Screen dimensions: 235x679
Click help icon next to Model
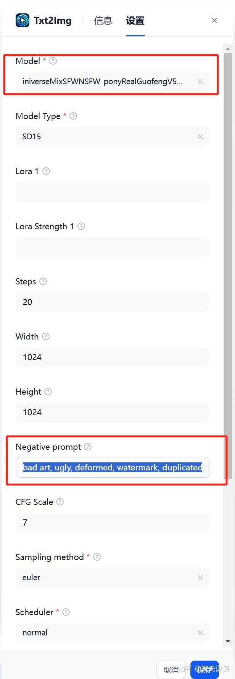point(53,61)
